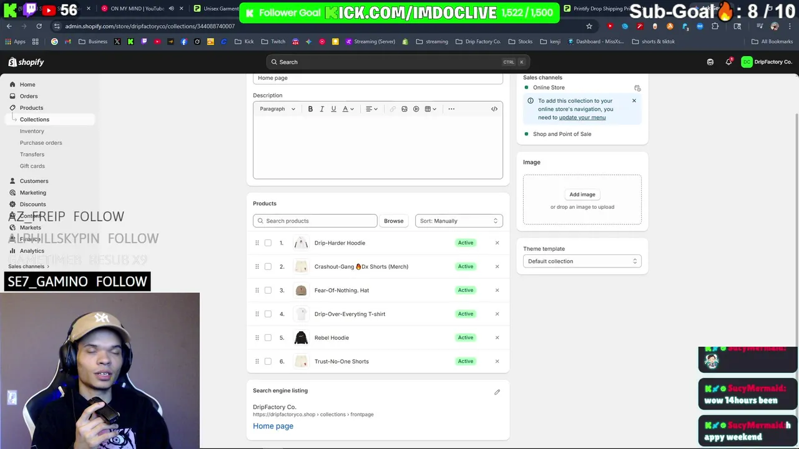
Task: Show HTML code view of description
Action: tap(494, 109)
